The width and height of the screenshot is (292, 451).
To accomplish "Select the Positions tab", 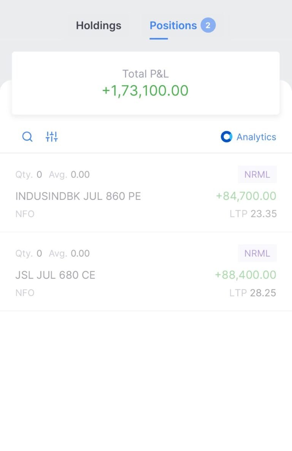I will pyautogui.click(x=173, y=25).
